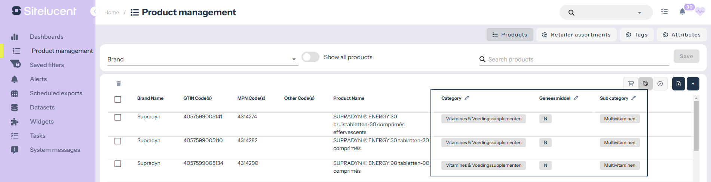
Task: Click the Home breadcrumb link
Action: click(x=111, y=12)
